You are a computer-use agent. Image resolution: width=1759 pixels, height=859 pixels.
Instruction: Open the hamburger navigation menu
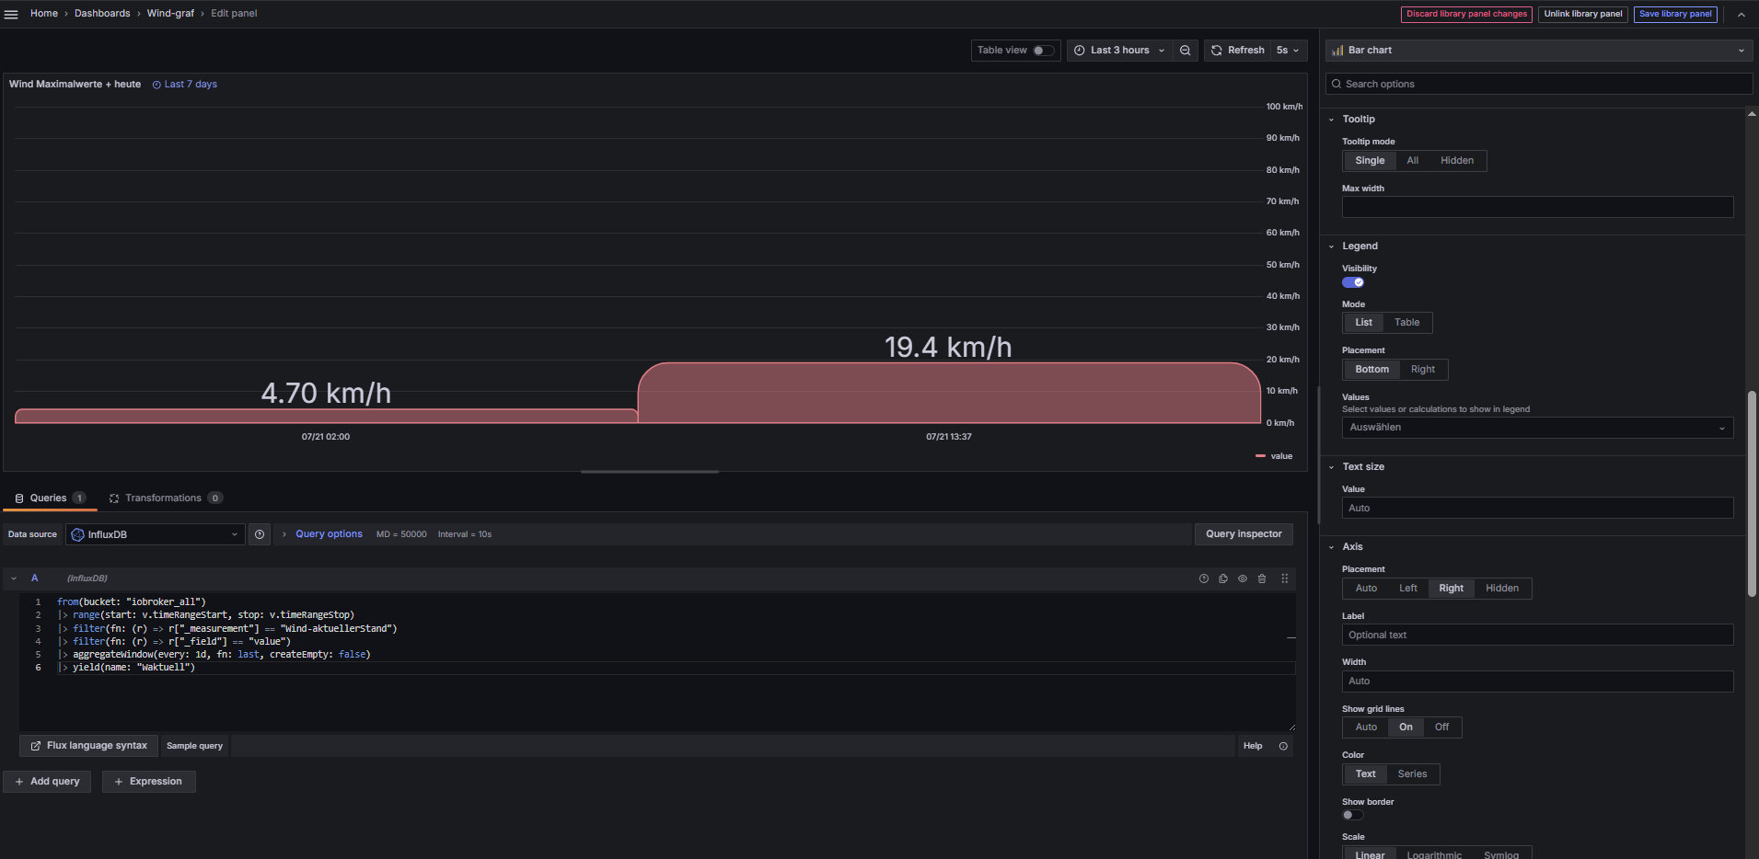pyautogui.click(x=11, y=14)
